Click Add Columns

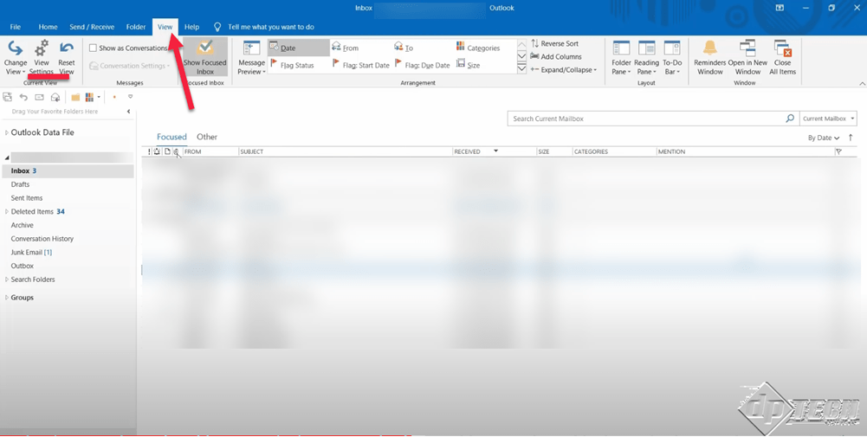pyautogui.click(x=556, y=56)
